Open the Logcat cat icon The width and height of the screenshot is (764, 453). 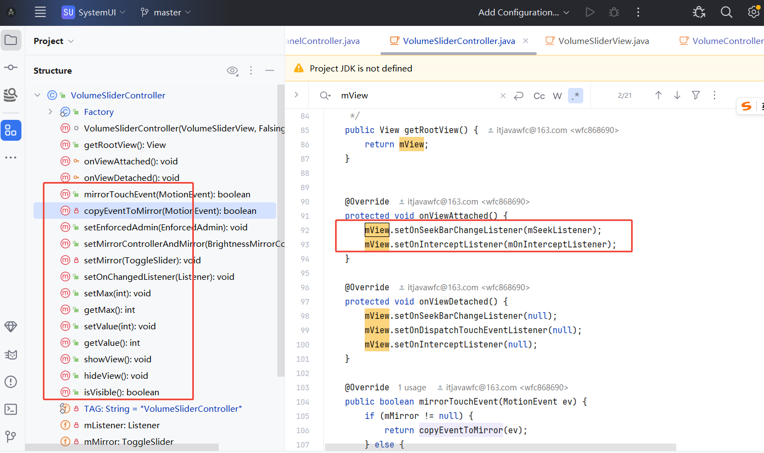[x=11, y=355]
